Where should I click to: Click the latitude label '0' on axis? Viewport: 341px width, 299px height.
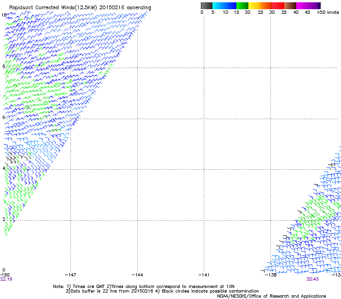pos(4,270)
